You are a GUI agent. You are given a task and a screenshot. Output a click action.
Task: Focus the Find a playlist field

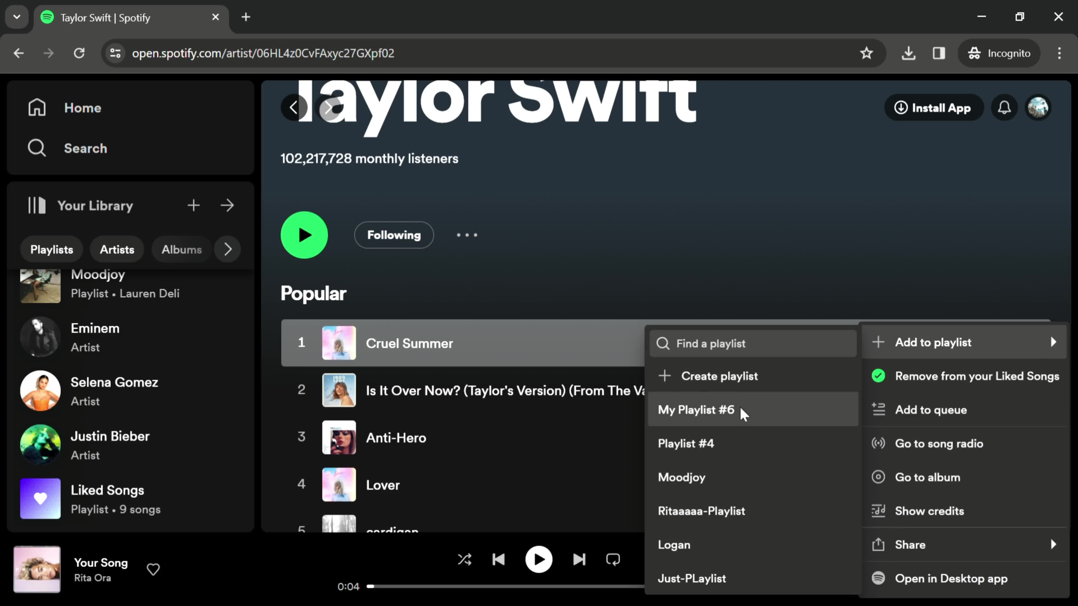(753, 343)
